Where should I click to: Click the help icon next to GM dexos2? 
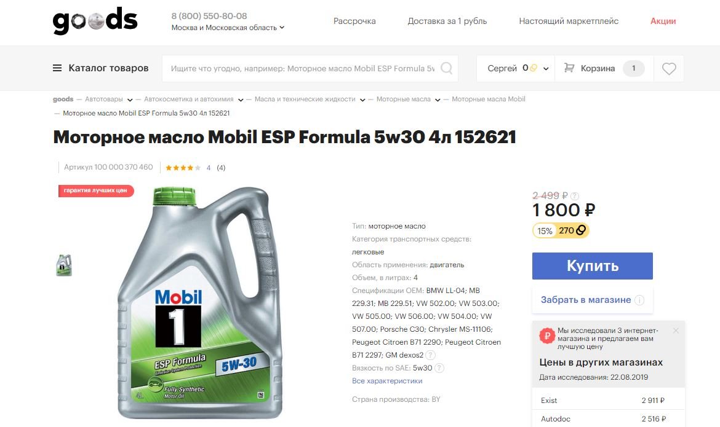(x=430, y=355)
